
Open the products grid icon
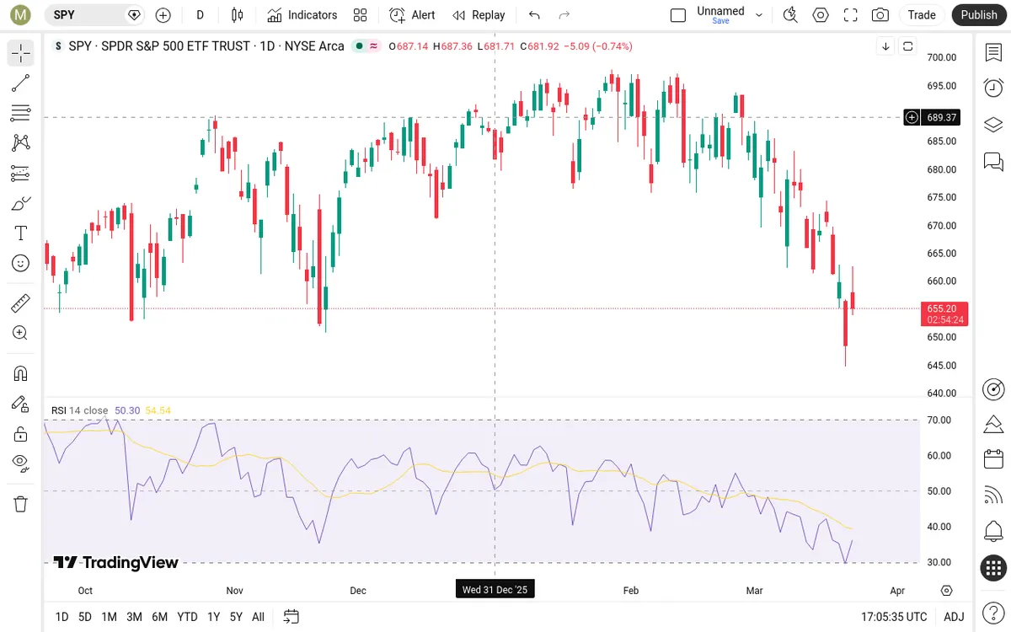coord(993,568)
